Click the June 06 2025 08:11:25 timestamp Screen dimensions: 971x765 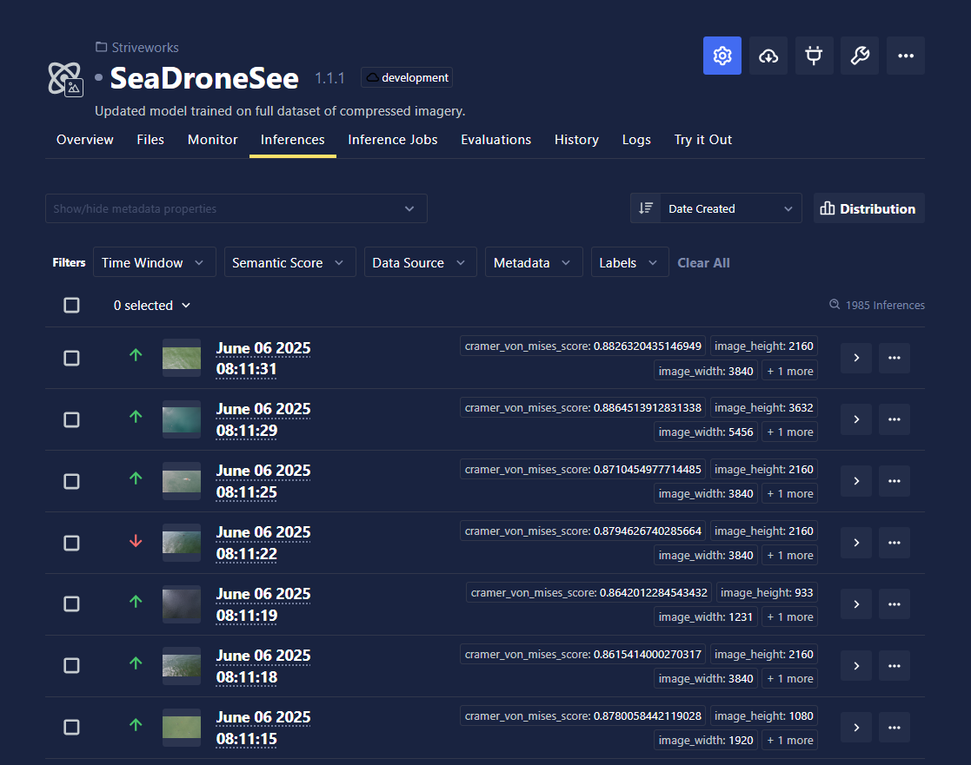click(263, 481)
